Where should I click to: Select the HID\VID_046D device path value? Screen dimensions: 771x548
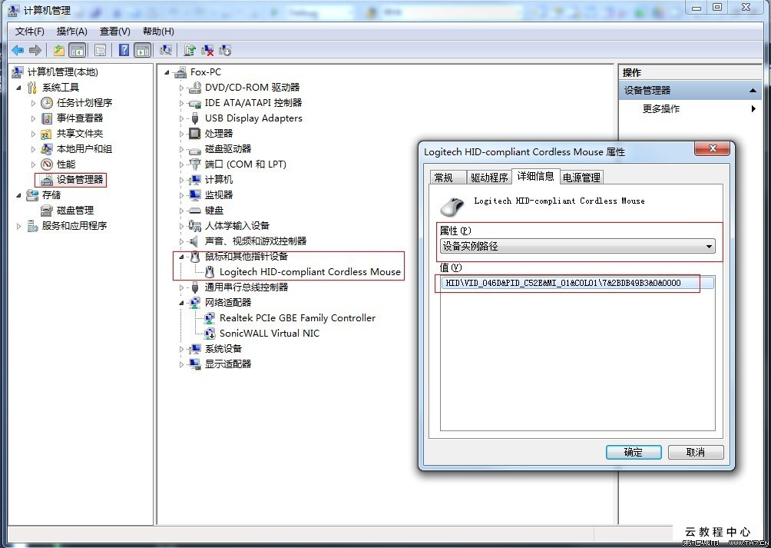coord(577,283)
